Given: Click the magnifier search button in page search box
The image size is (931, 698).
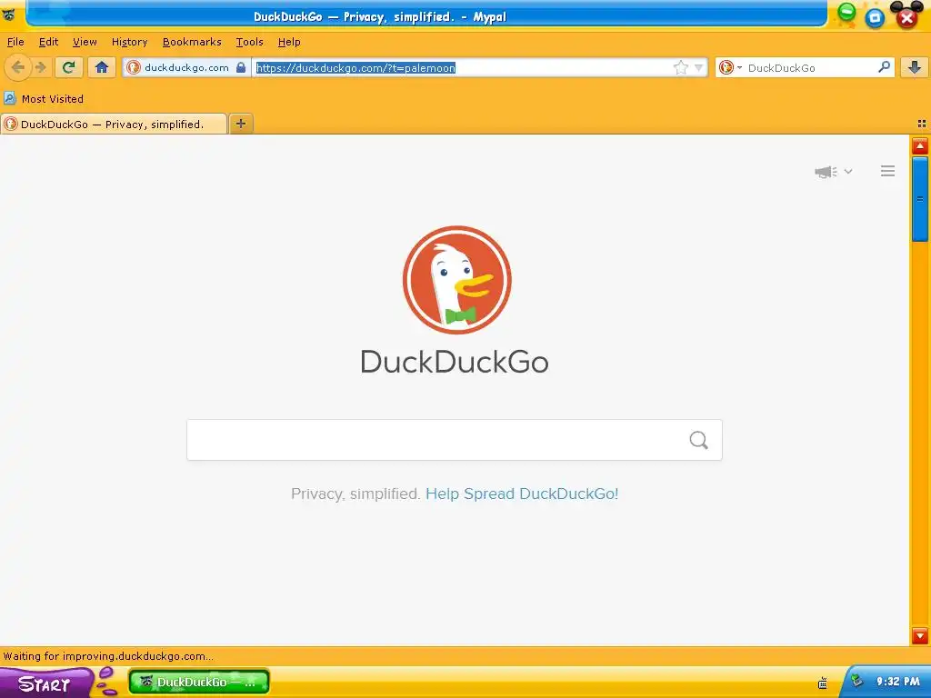Looking at the screenshot, I should (699, 440).
